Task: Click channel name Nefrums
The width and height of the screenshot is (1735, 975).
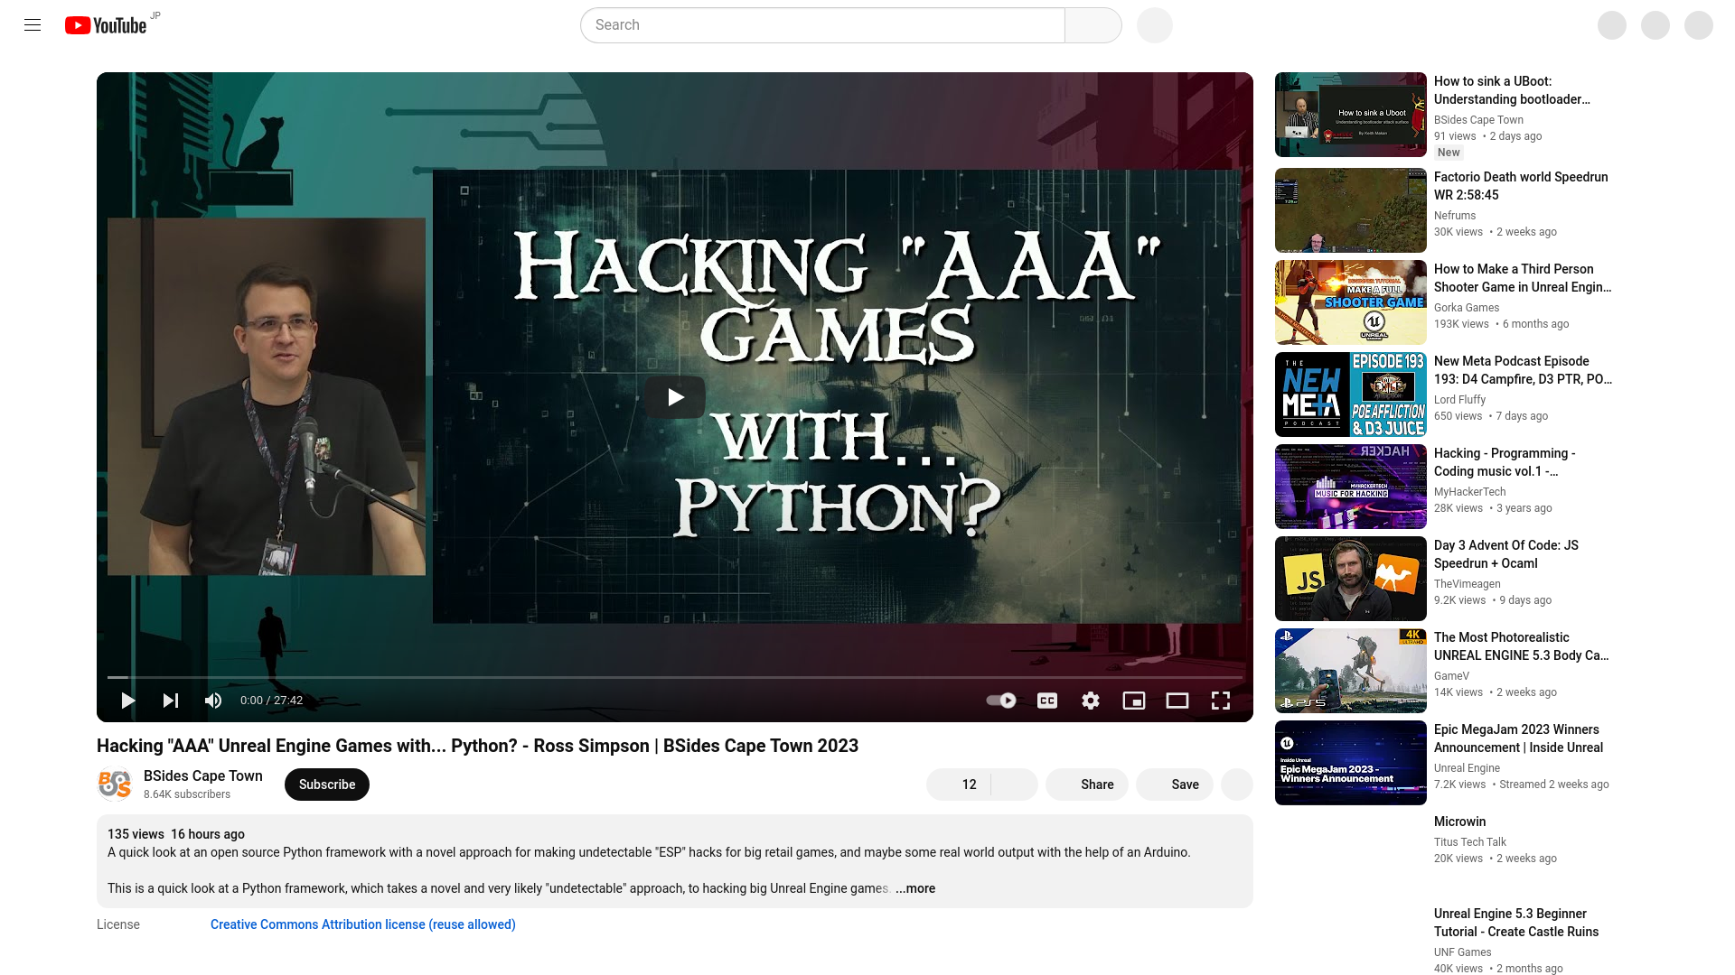Action: (x=1455, y=216)
